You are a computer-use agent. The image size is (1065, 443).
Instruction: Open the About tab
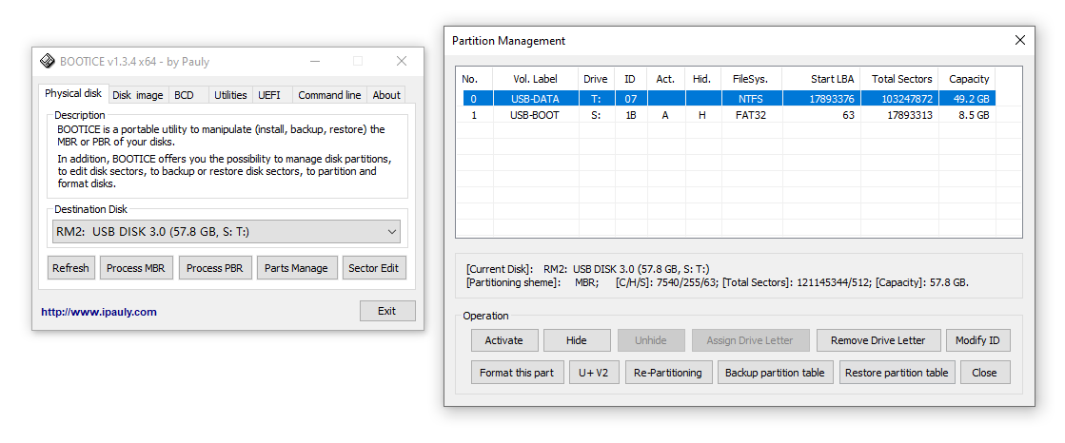click(x=386, y=95)
